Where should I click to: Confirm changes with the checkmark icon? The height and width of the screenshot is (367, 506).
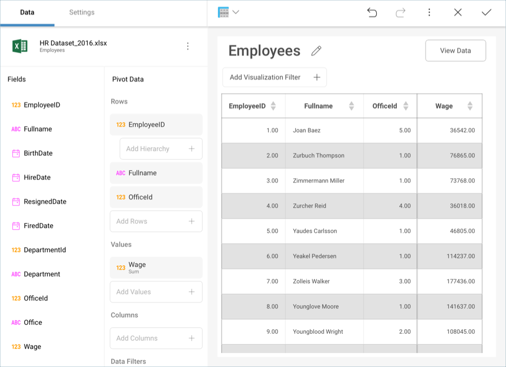coord(486,12)
